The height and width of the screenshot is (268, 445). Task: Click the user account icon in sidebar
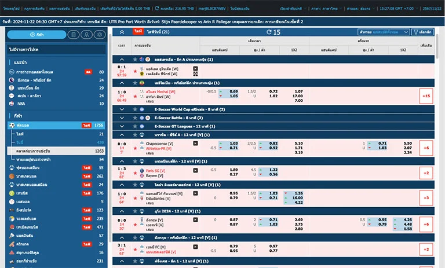coord(86,35)
